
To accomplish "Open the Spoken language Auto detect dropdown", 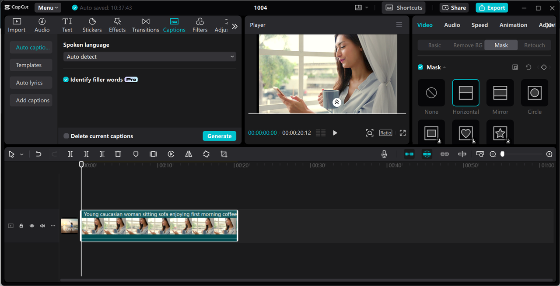I will [150, 57].
